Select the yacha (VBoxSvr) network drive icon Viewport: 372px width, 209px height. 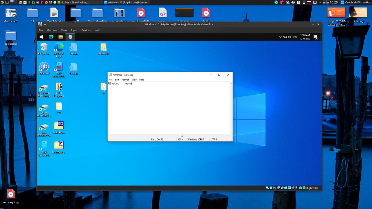(x=44, y=110)
